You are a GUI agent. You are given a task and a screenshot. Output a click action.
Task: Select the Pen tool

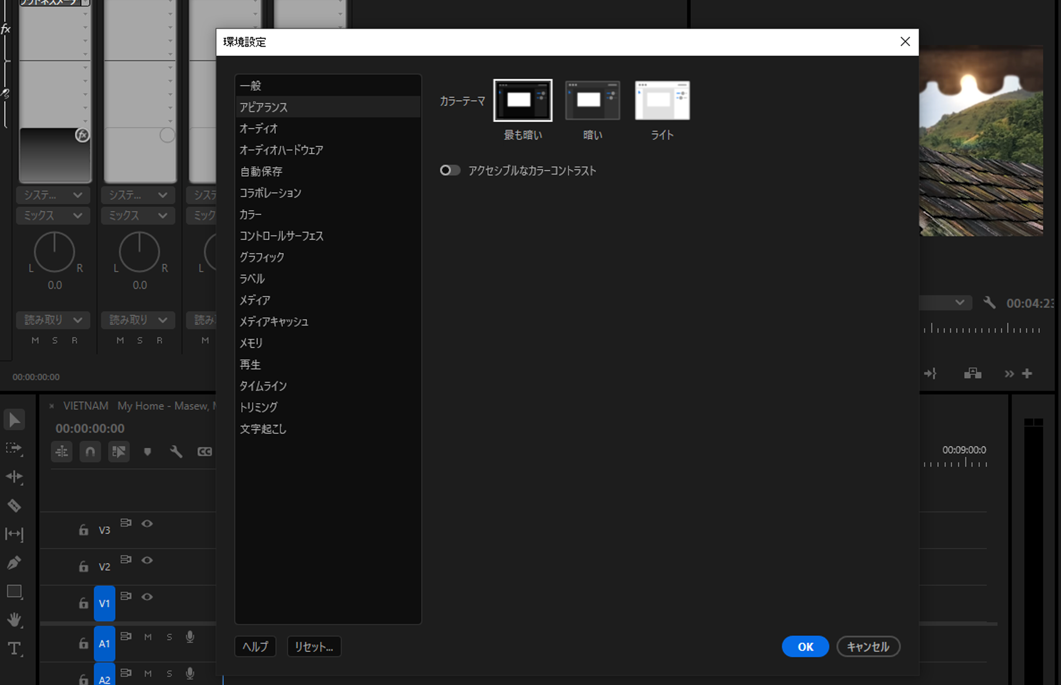14,562
